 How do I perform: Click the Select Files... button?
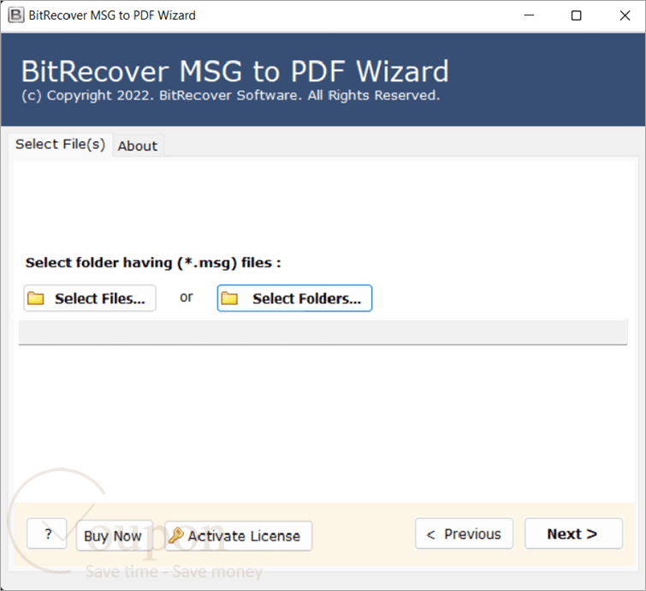90,298
